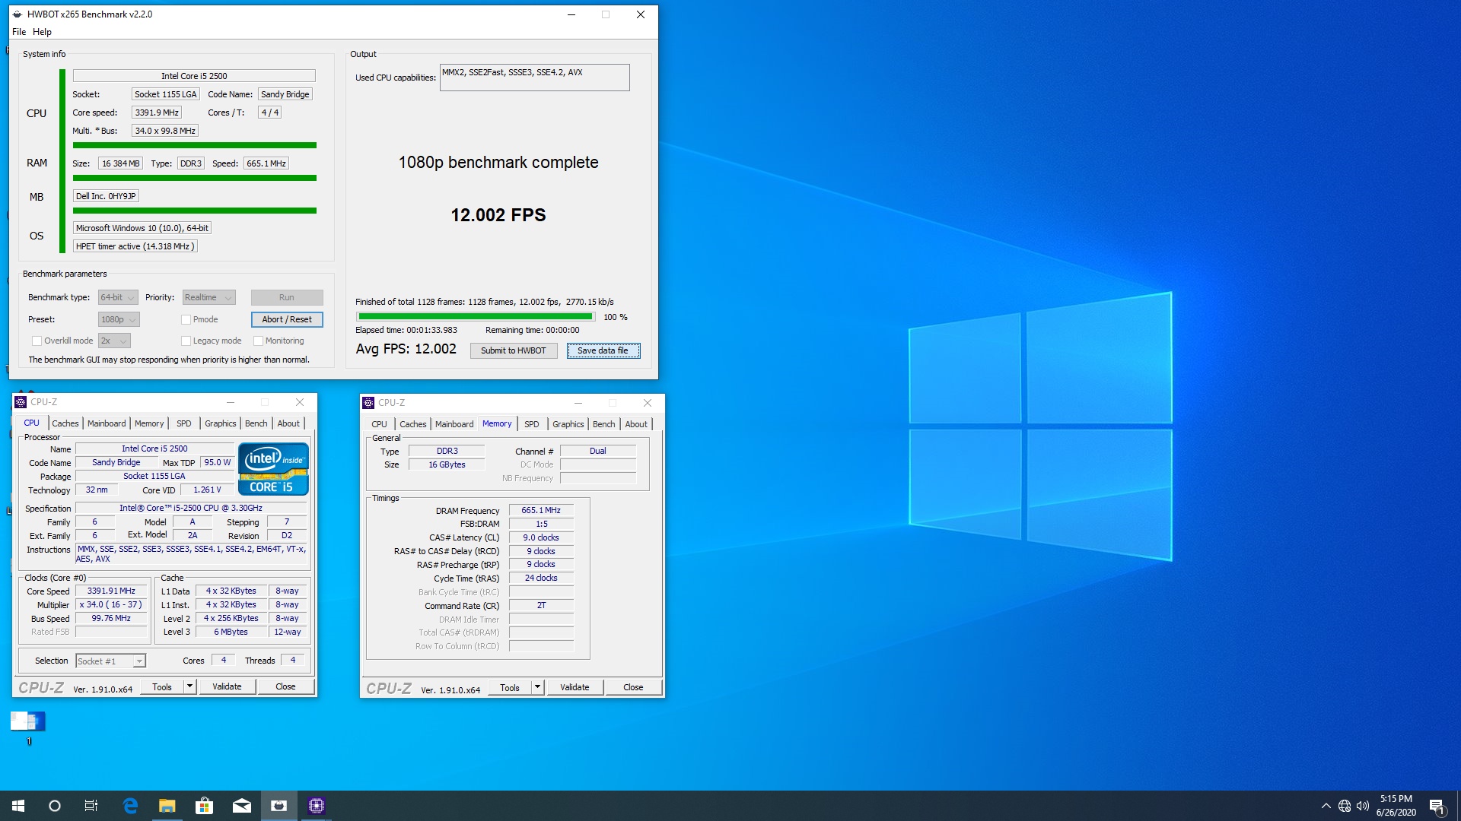1461x821 pixels.
Task: Open File Explorer from taskbar
Action: pyautogui.click(x=167, y=806)
